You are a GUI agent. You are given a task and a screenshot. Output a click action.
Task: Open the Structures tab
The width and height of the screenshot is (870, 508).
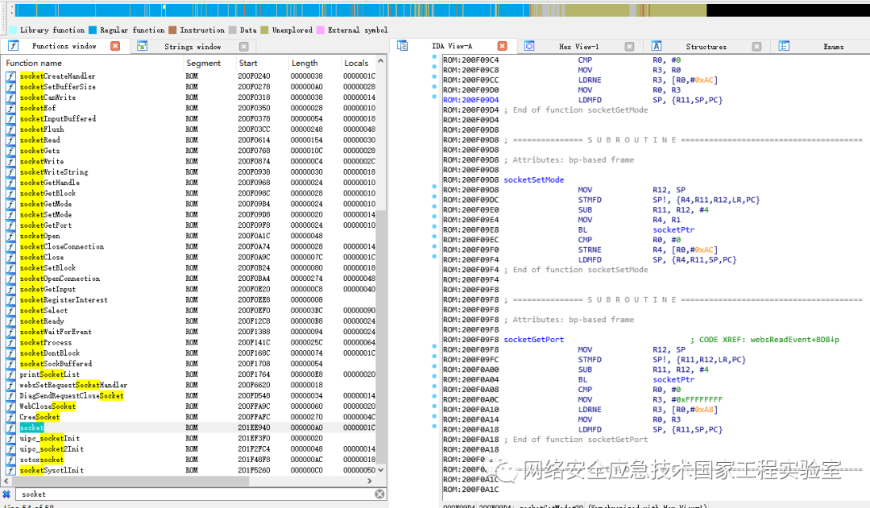[706, 47]
